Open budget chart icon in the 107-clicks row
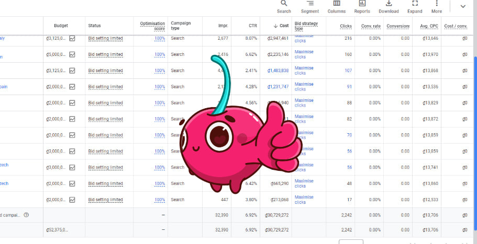The width and height of the screenshot is (477, 244). coord(72,71)
